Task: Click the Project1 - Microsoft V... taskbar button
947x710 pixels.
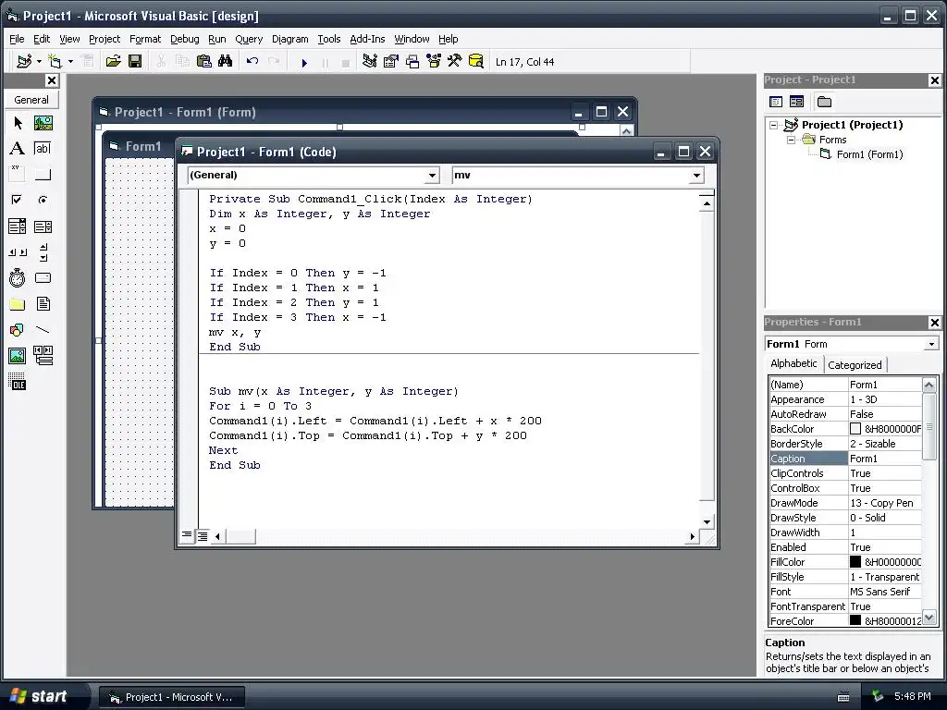Action: (171, 697)
